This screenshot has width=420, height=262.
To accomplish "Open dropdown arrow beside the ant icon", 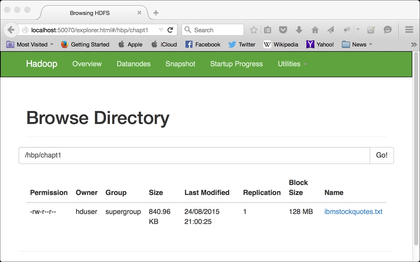I will click(x=358, y=30).
